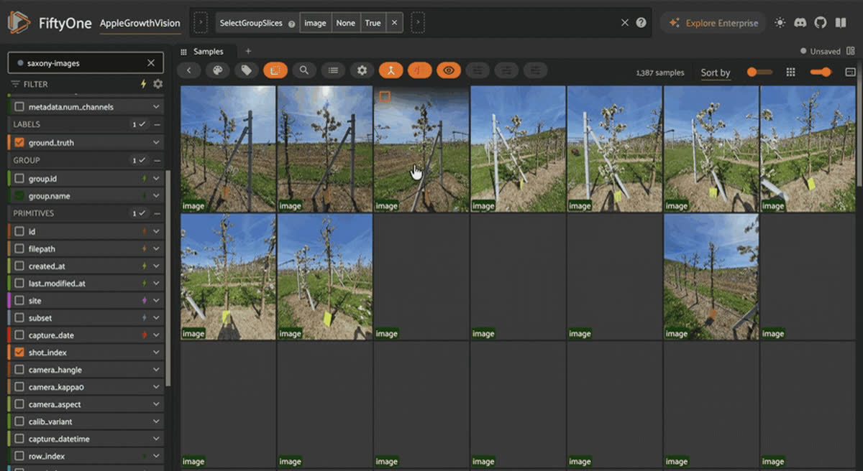This screenshot has height=471, width=863.
Task: Add stage after SelectGroupSlices
Action: pyautogui.click(x=418, y=23)
